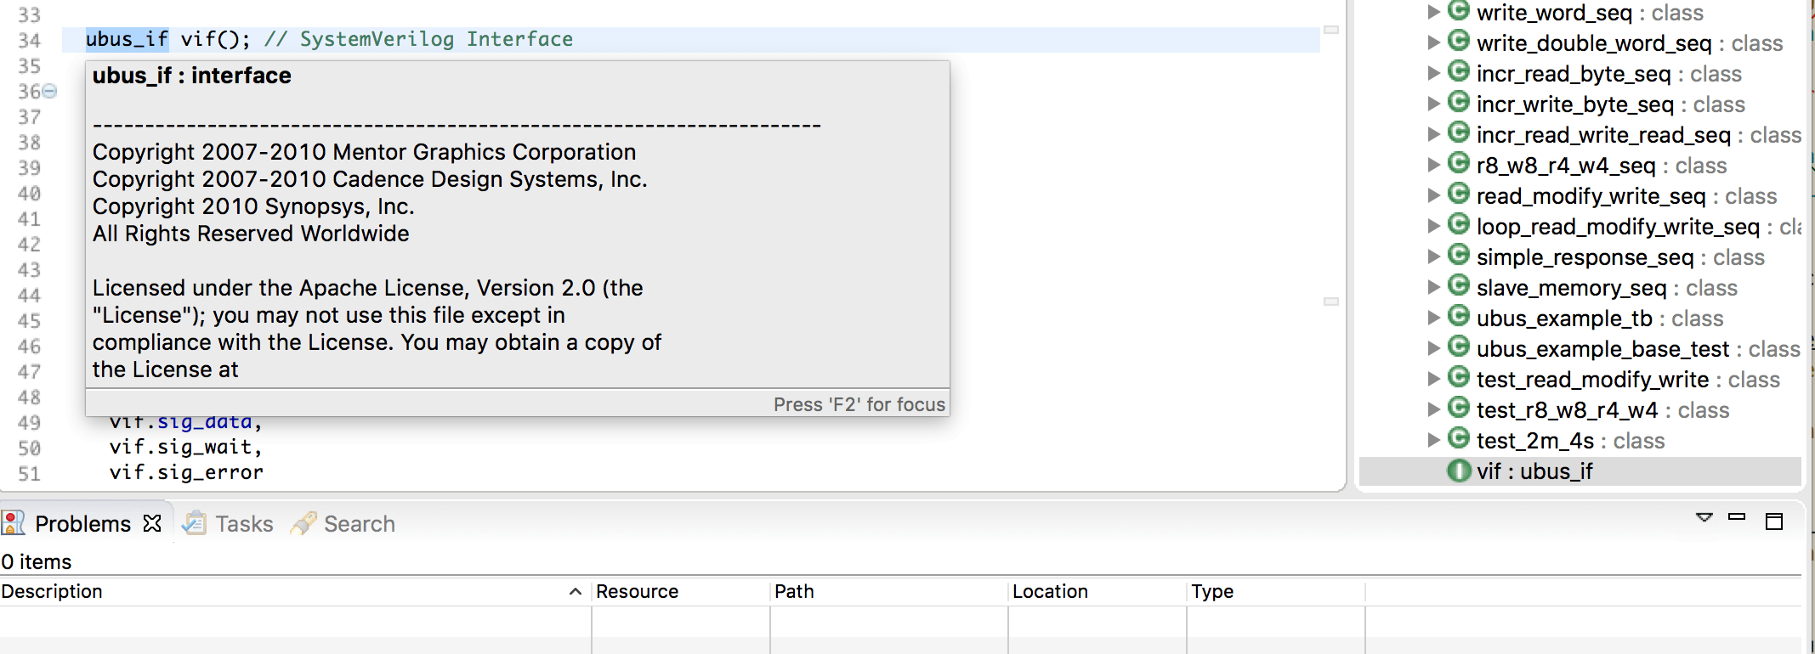Viewport: 1815px width, 654px height.
Task: Click the overview ruler marker near line 44
Action: click(x=1331, y=302)
